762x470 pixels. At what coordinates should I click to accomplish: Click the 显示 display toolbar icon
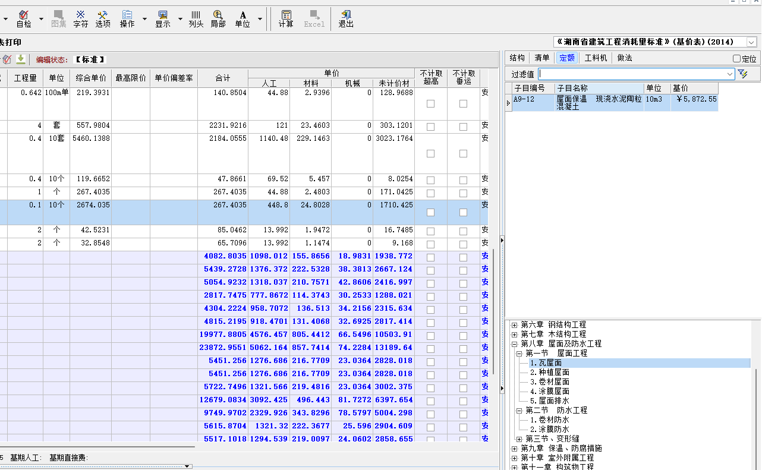(163, 18)
